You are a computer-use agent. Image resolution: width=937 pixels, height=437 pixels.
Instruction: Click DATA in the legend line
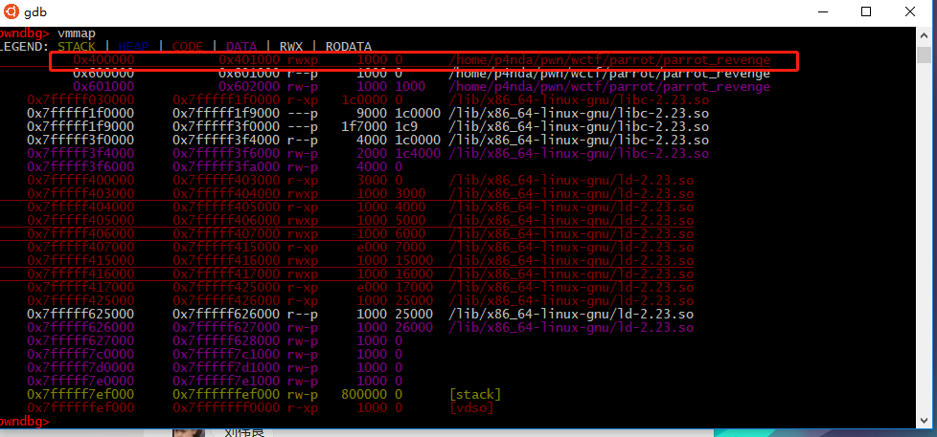[241, 47]
